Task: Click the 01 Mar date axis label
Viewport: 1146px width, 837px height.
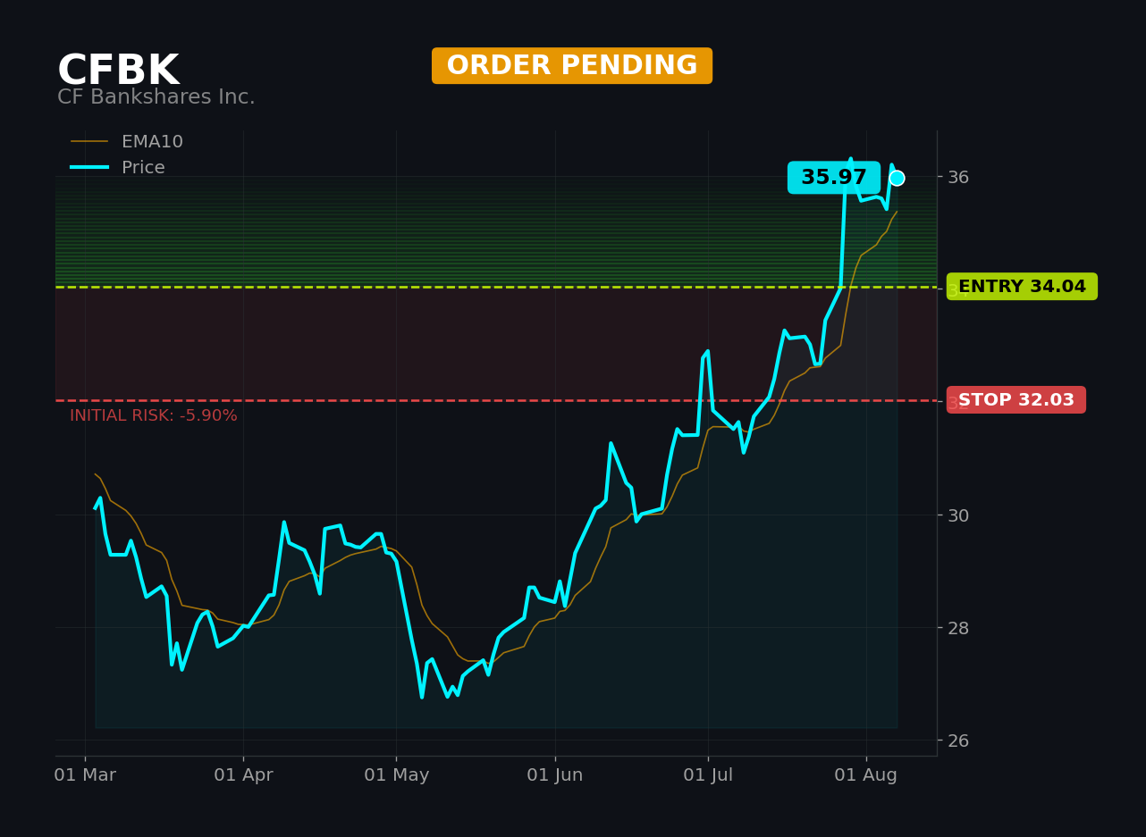Action: pyautogui.click(x=85, y=775)
